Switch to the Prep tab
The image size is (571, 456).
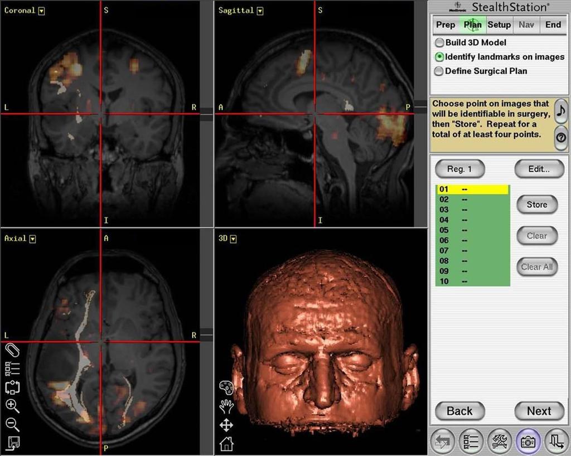446,25
